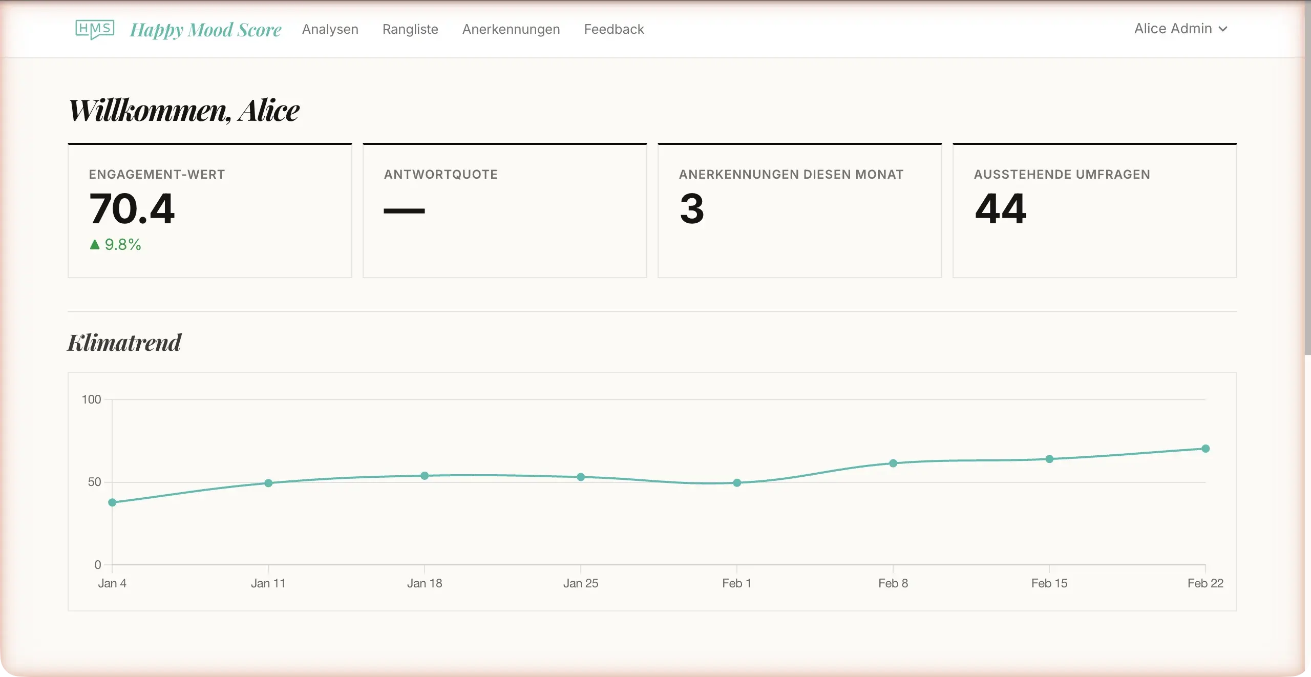Click the Klimatrend section heading
The image size is (1311, 677).
tap(124, 342)
